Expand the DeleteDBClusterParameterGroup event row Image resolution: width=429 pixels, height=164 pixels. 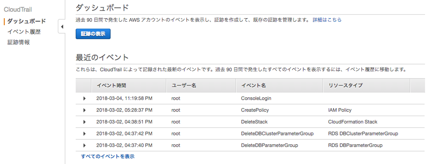tap(84, 134)
